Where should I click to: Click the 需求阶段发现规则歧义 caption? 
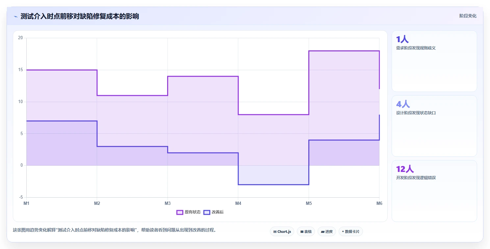[416, 48]
